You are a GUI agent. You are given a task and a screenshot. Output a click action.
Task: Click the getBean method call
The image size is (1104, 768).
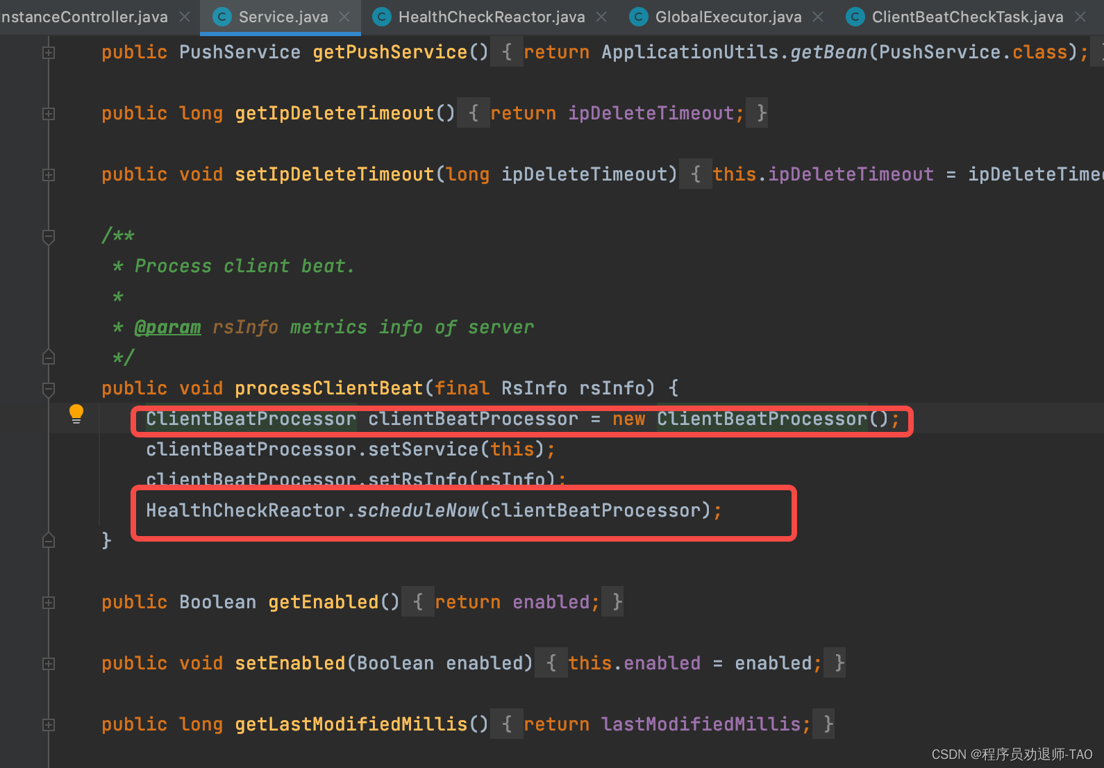pyautogui.click(x=829, y=52)
